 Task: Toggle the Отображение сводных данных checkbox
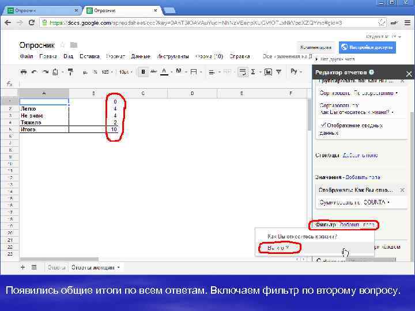(x=322, y=125)
